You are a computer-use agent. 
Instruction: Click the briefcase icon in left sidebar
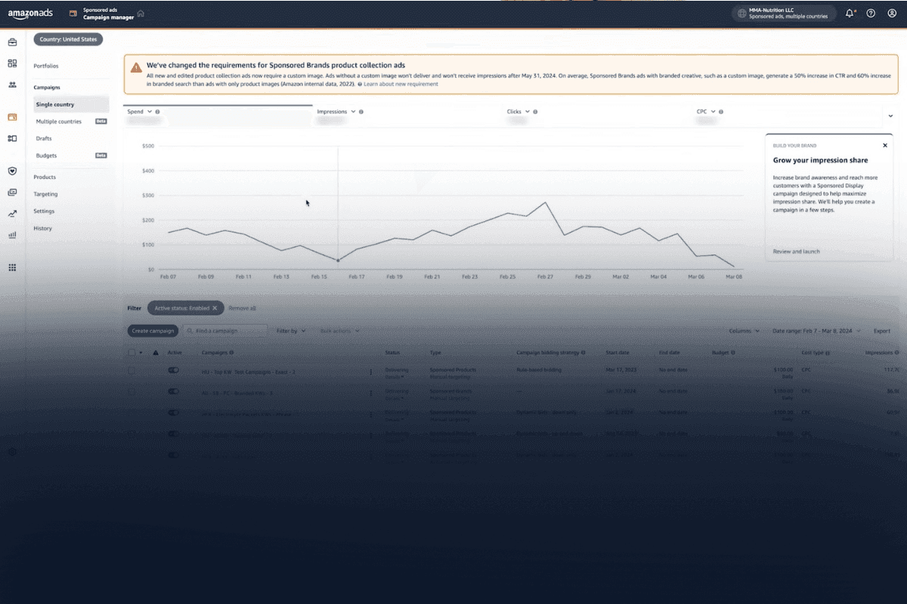(x=12, y=42)
